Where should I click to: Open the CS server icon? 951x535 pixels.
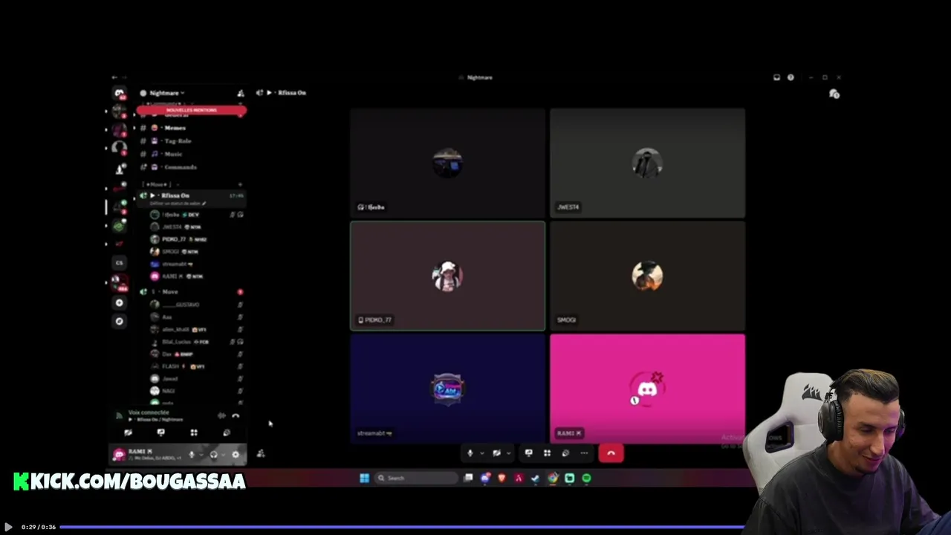point(119,262)
